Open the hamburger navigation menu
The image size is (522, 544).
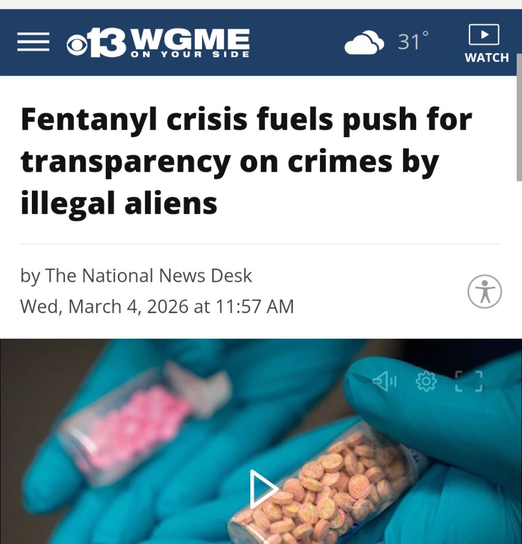(33, 41)
